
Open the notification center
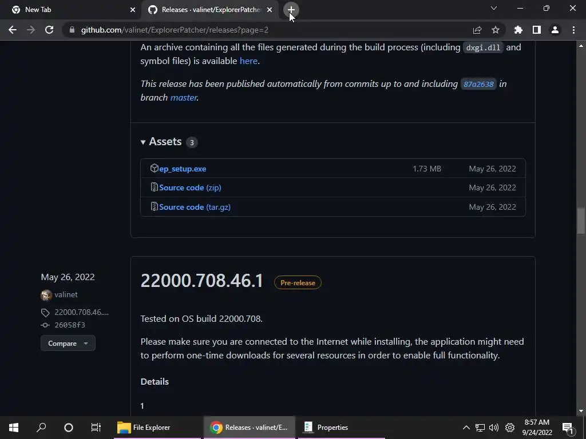click(567, 428)
